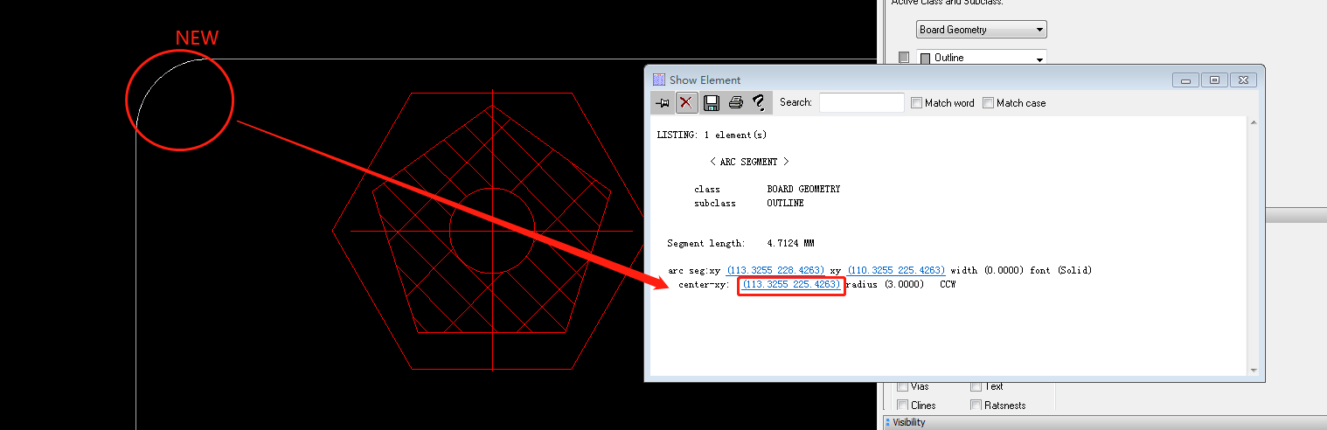Click the 'Segment length: 4.7124 MM' text

(x=740, y=243)
